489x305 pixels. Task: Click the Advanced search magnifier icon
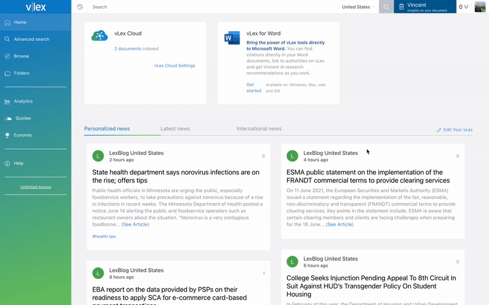pos(7,39)
